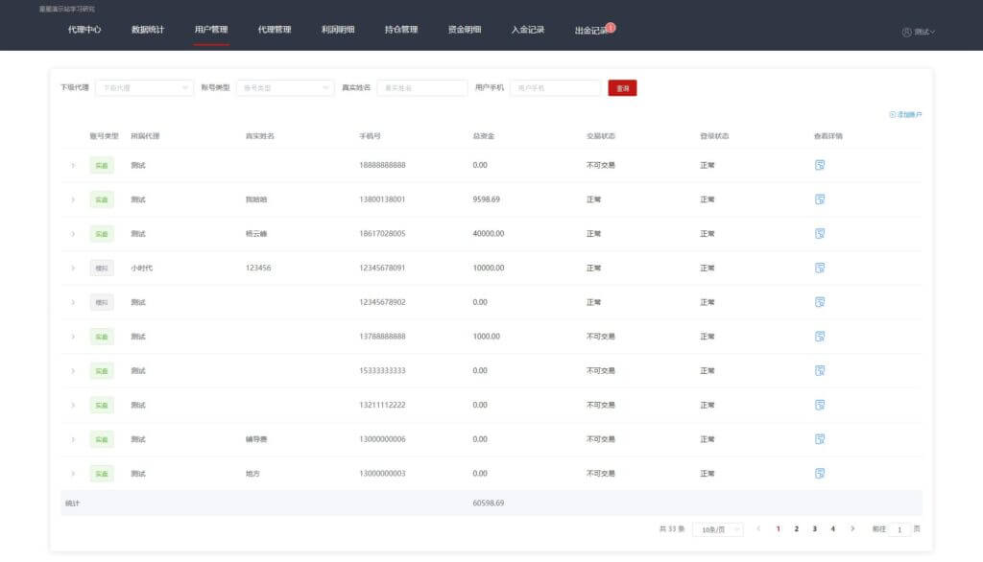Open details icon for user 辅导费
Image resolution: width=983 pixels, height=562 pixels.
coord(820,439)
